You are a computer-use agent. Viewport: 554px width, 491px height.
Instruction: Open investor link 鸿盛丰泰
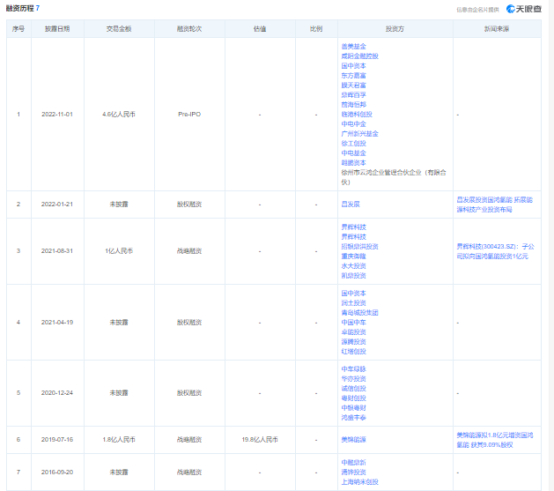(353, 418)
